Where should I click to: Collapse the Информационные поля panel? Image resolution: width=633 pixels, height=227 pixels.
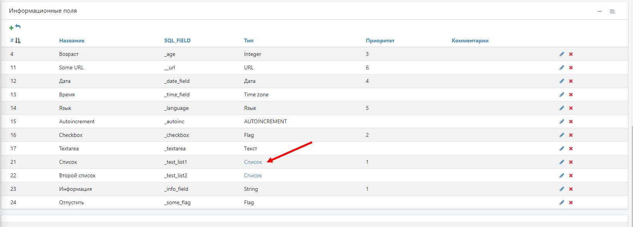coord(599,12)
